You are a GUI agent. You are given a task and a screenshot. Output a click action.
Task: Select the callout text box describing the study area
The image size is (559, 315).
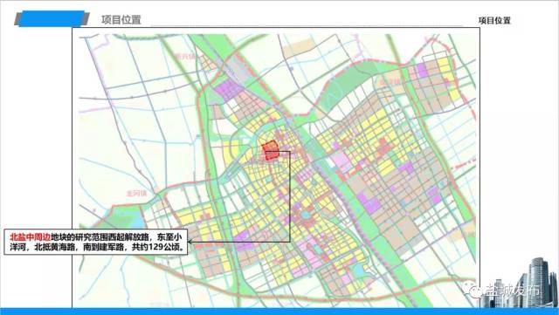[95, 242]
